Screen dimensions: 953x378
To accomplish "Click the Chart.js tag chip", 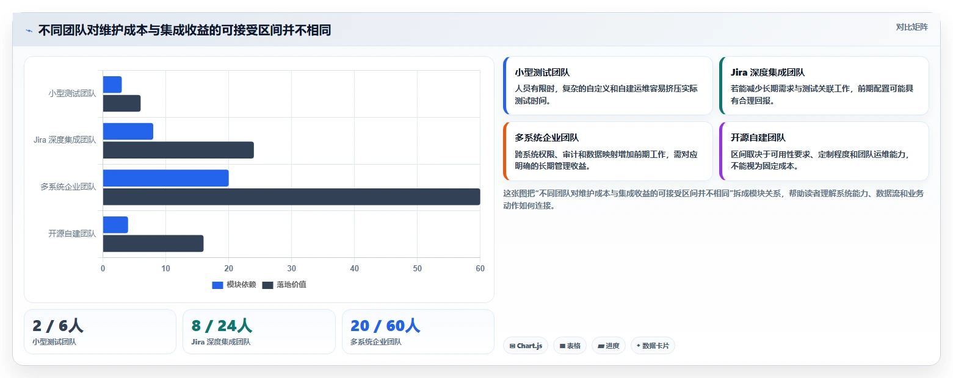I will coord(526,346).
